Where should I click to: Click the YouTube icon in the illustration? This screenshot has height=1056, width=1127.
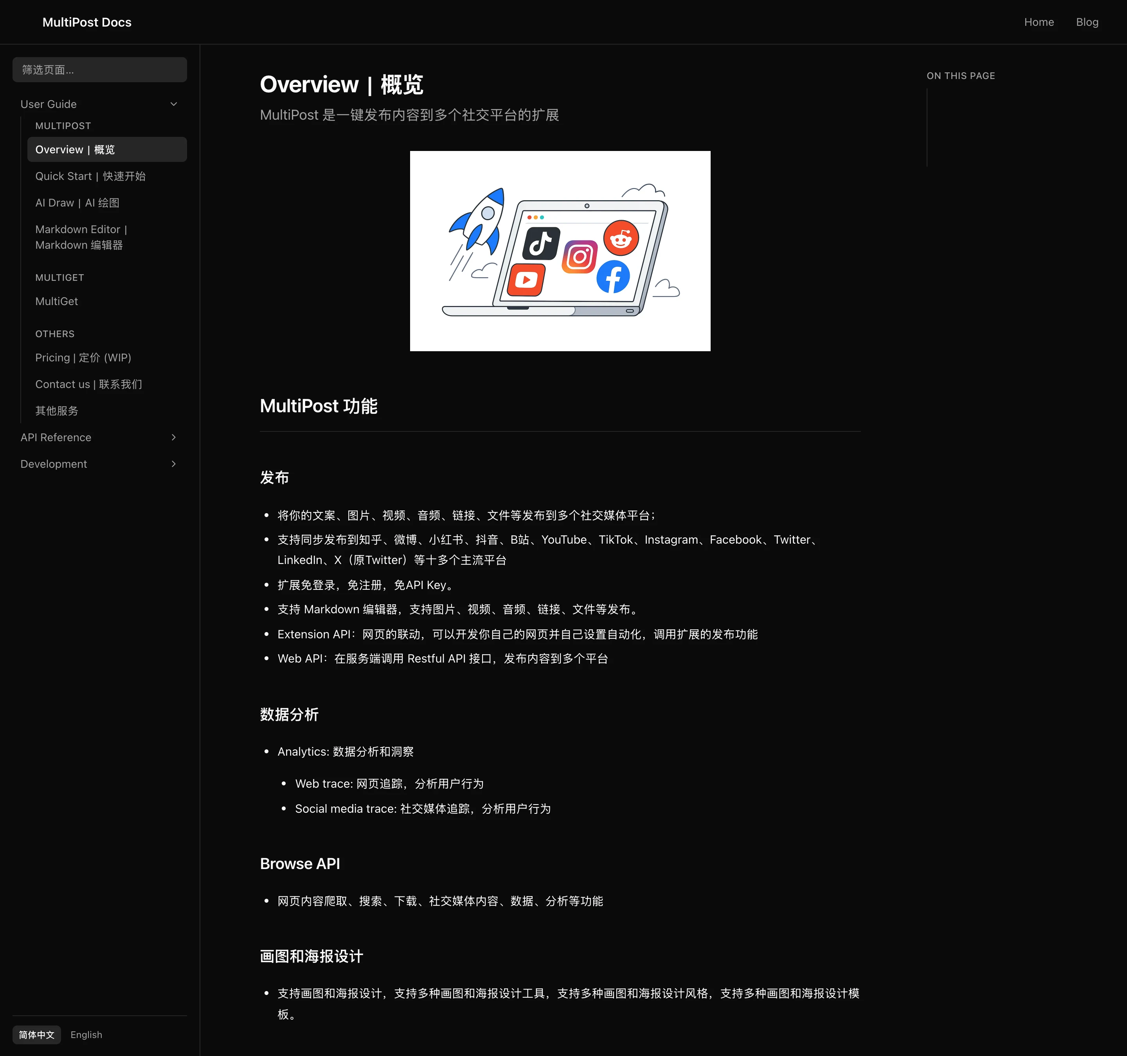pos(526,279)
